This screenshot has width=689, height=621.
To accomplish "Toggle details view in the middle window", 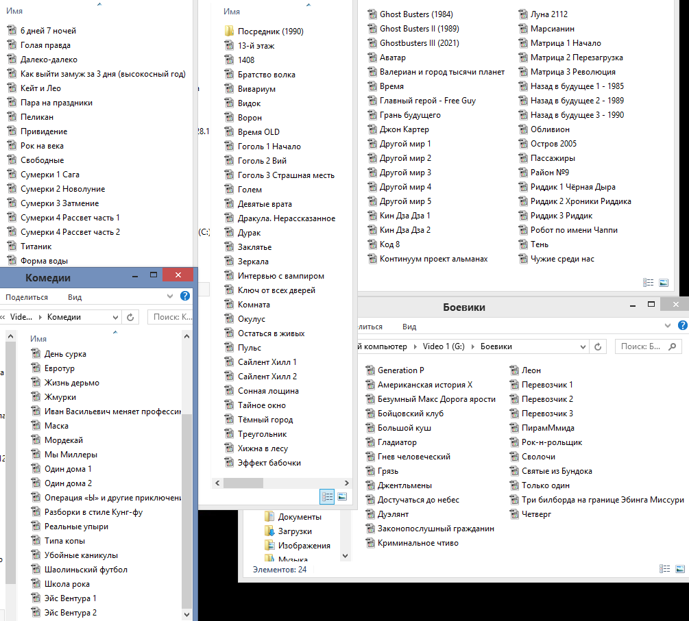I will 328,497.
